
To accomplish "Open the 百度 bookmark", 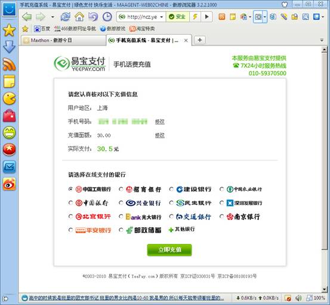I will 42,29.
